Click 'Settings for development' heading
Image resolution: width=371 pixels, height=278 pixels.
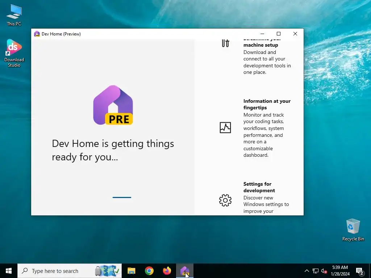259,187
